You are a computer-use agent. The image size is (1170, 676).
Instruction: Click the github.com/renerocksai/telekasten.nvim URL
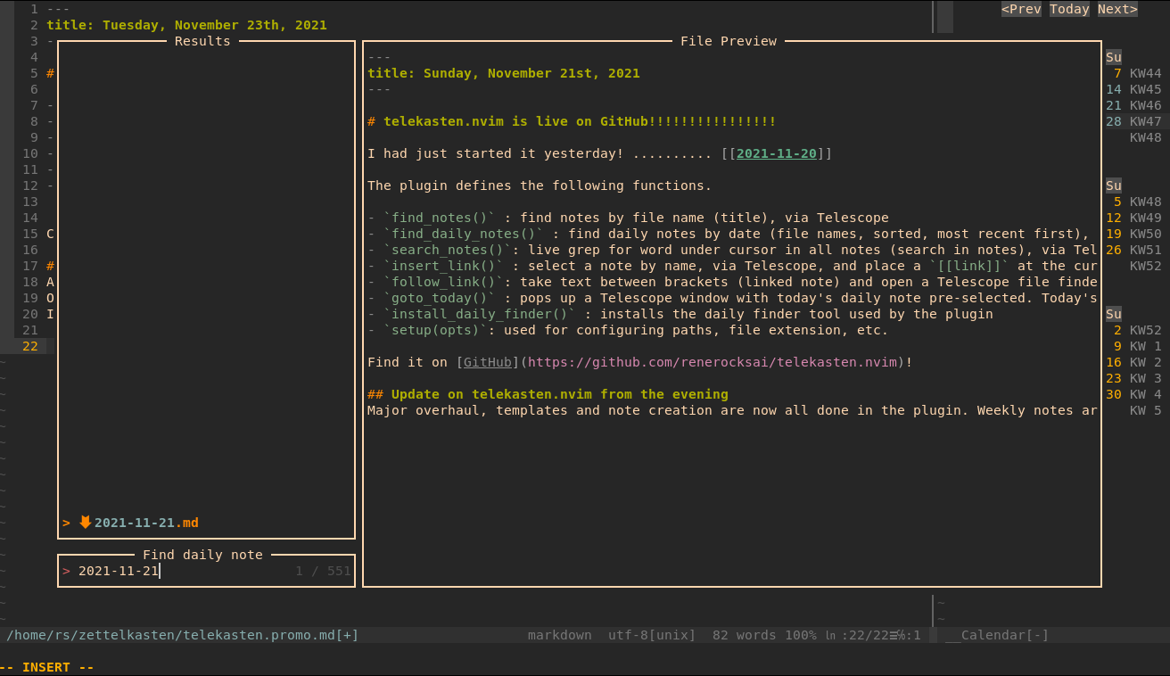pyautogui.click(x=712, y=362)
